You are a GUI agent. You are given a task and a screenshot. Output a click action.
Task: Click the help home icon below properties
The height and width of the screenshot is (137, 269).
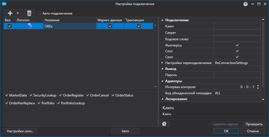tap(164, 124)
